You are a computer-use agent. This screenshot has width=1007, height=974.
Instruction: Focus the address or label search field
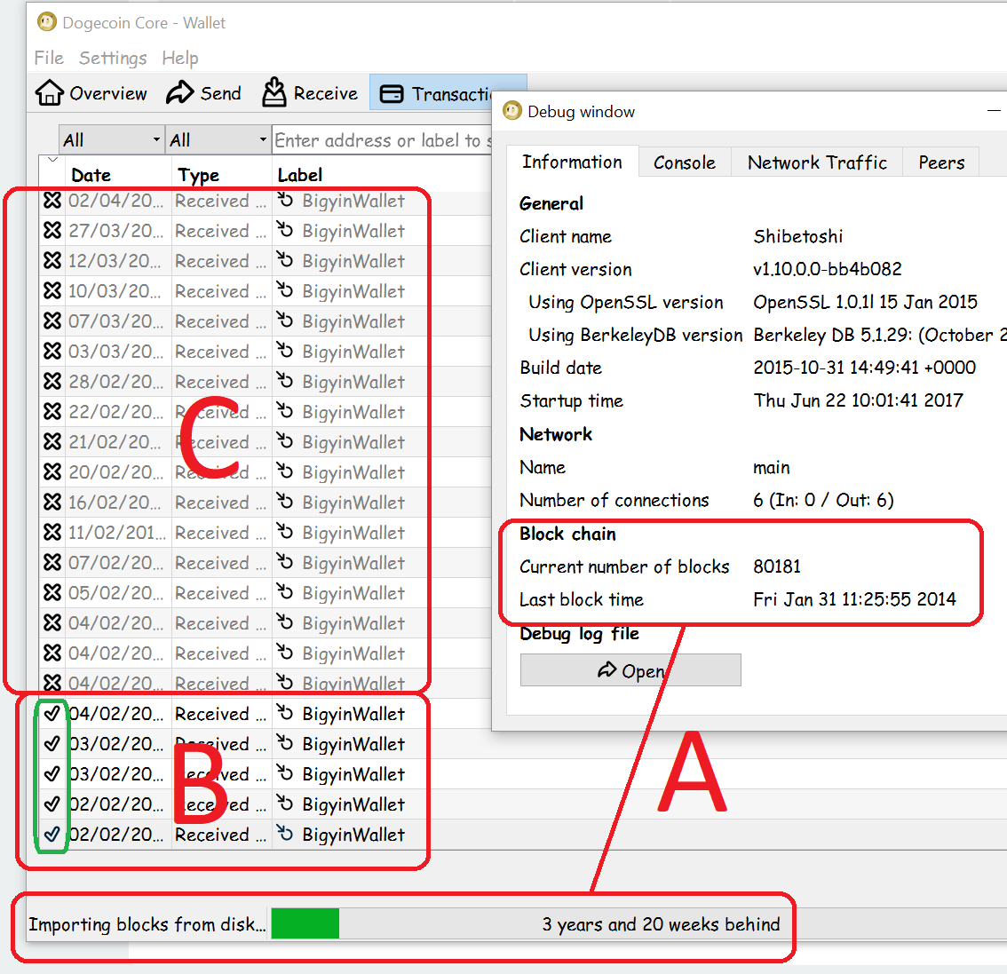[x=382, y=140]
